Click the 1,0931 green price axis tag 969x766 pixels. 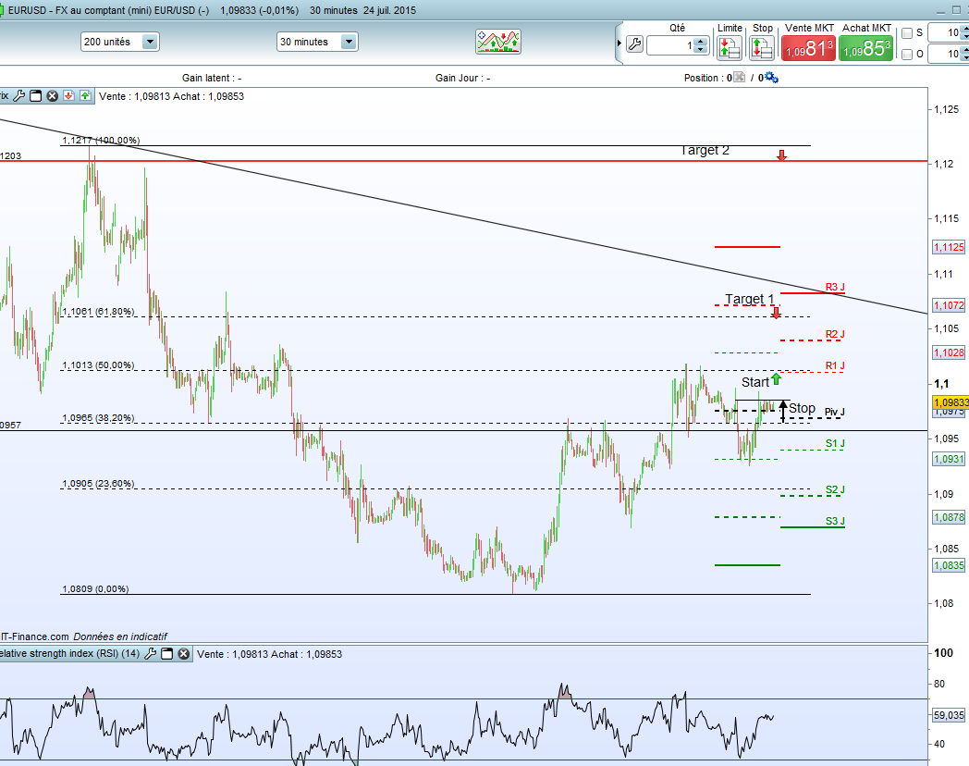[949, 459]
